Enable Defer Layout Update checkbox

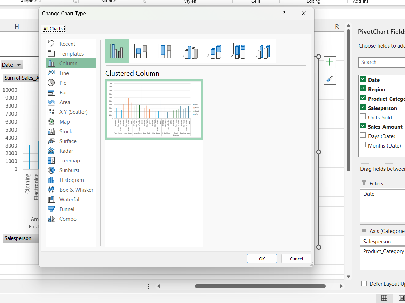coord(364,284)
